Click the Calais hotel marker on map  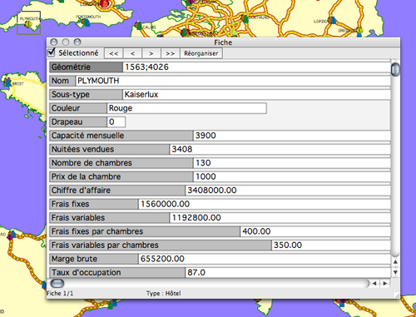(139, 26)
